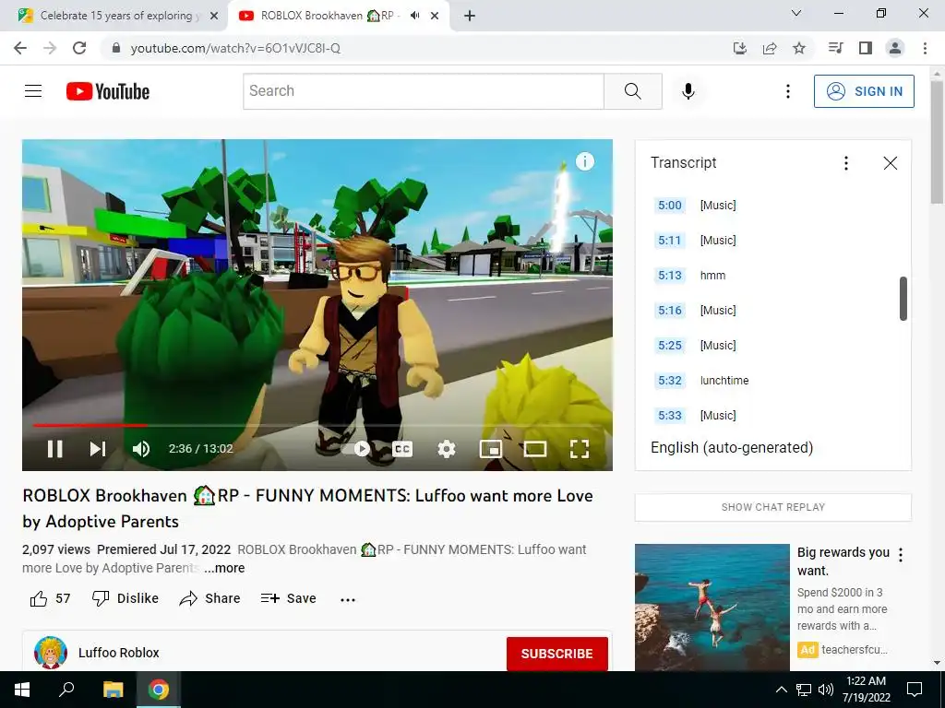Jump to the 5:32 lunchtime line
This screenshot has width=945, height=708.
click(x=774, y=381)
